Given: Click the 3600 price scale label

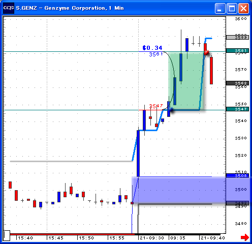Looking at the screenshot, I should pyautogui.click(x=241, y=19).
